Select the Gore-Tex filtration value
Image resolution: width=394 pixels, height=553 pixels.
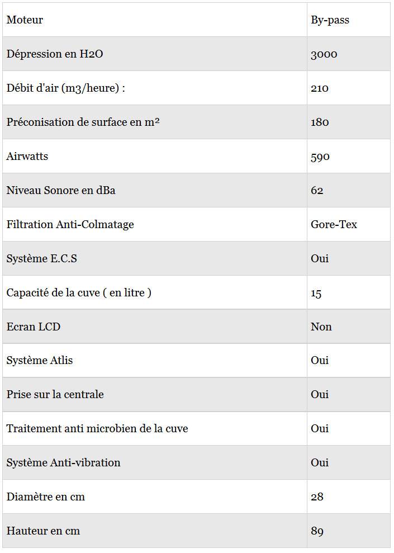click(334, 224)
